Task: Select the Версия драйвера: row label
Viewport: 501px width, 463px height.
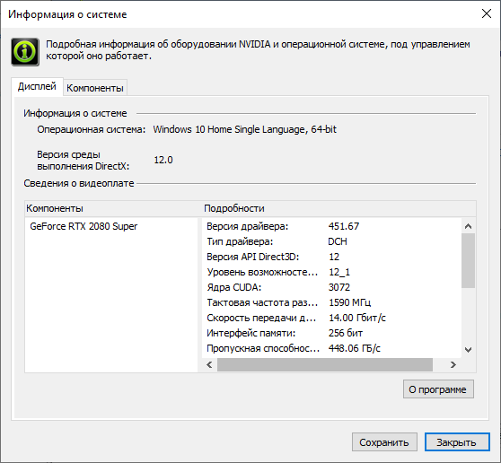Action: click(247, 226)
